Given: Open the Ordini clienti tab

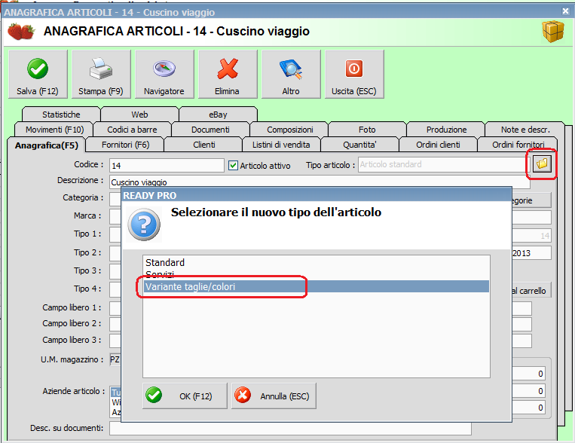Looking at the screenshot, I should 438,145.
